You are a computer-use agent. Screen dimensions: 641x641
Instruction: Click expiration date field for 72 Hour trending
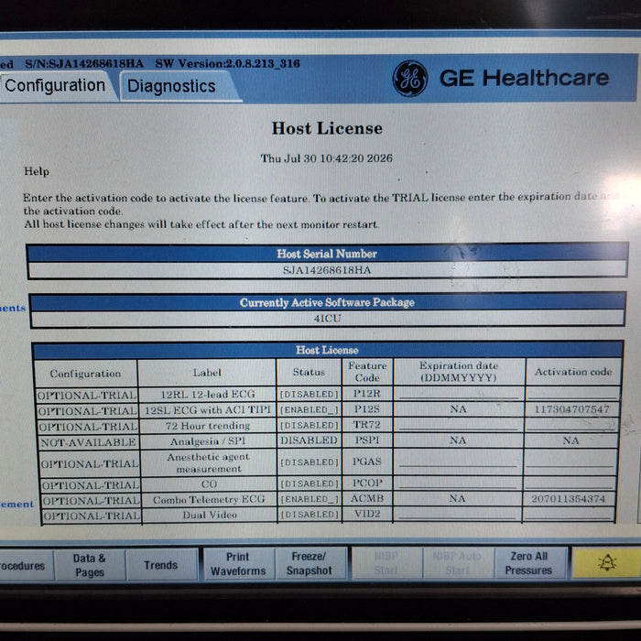[459, 425]
